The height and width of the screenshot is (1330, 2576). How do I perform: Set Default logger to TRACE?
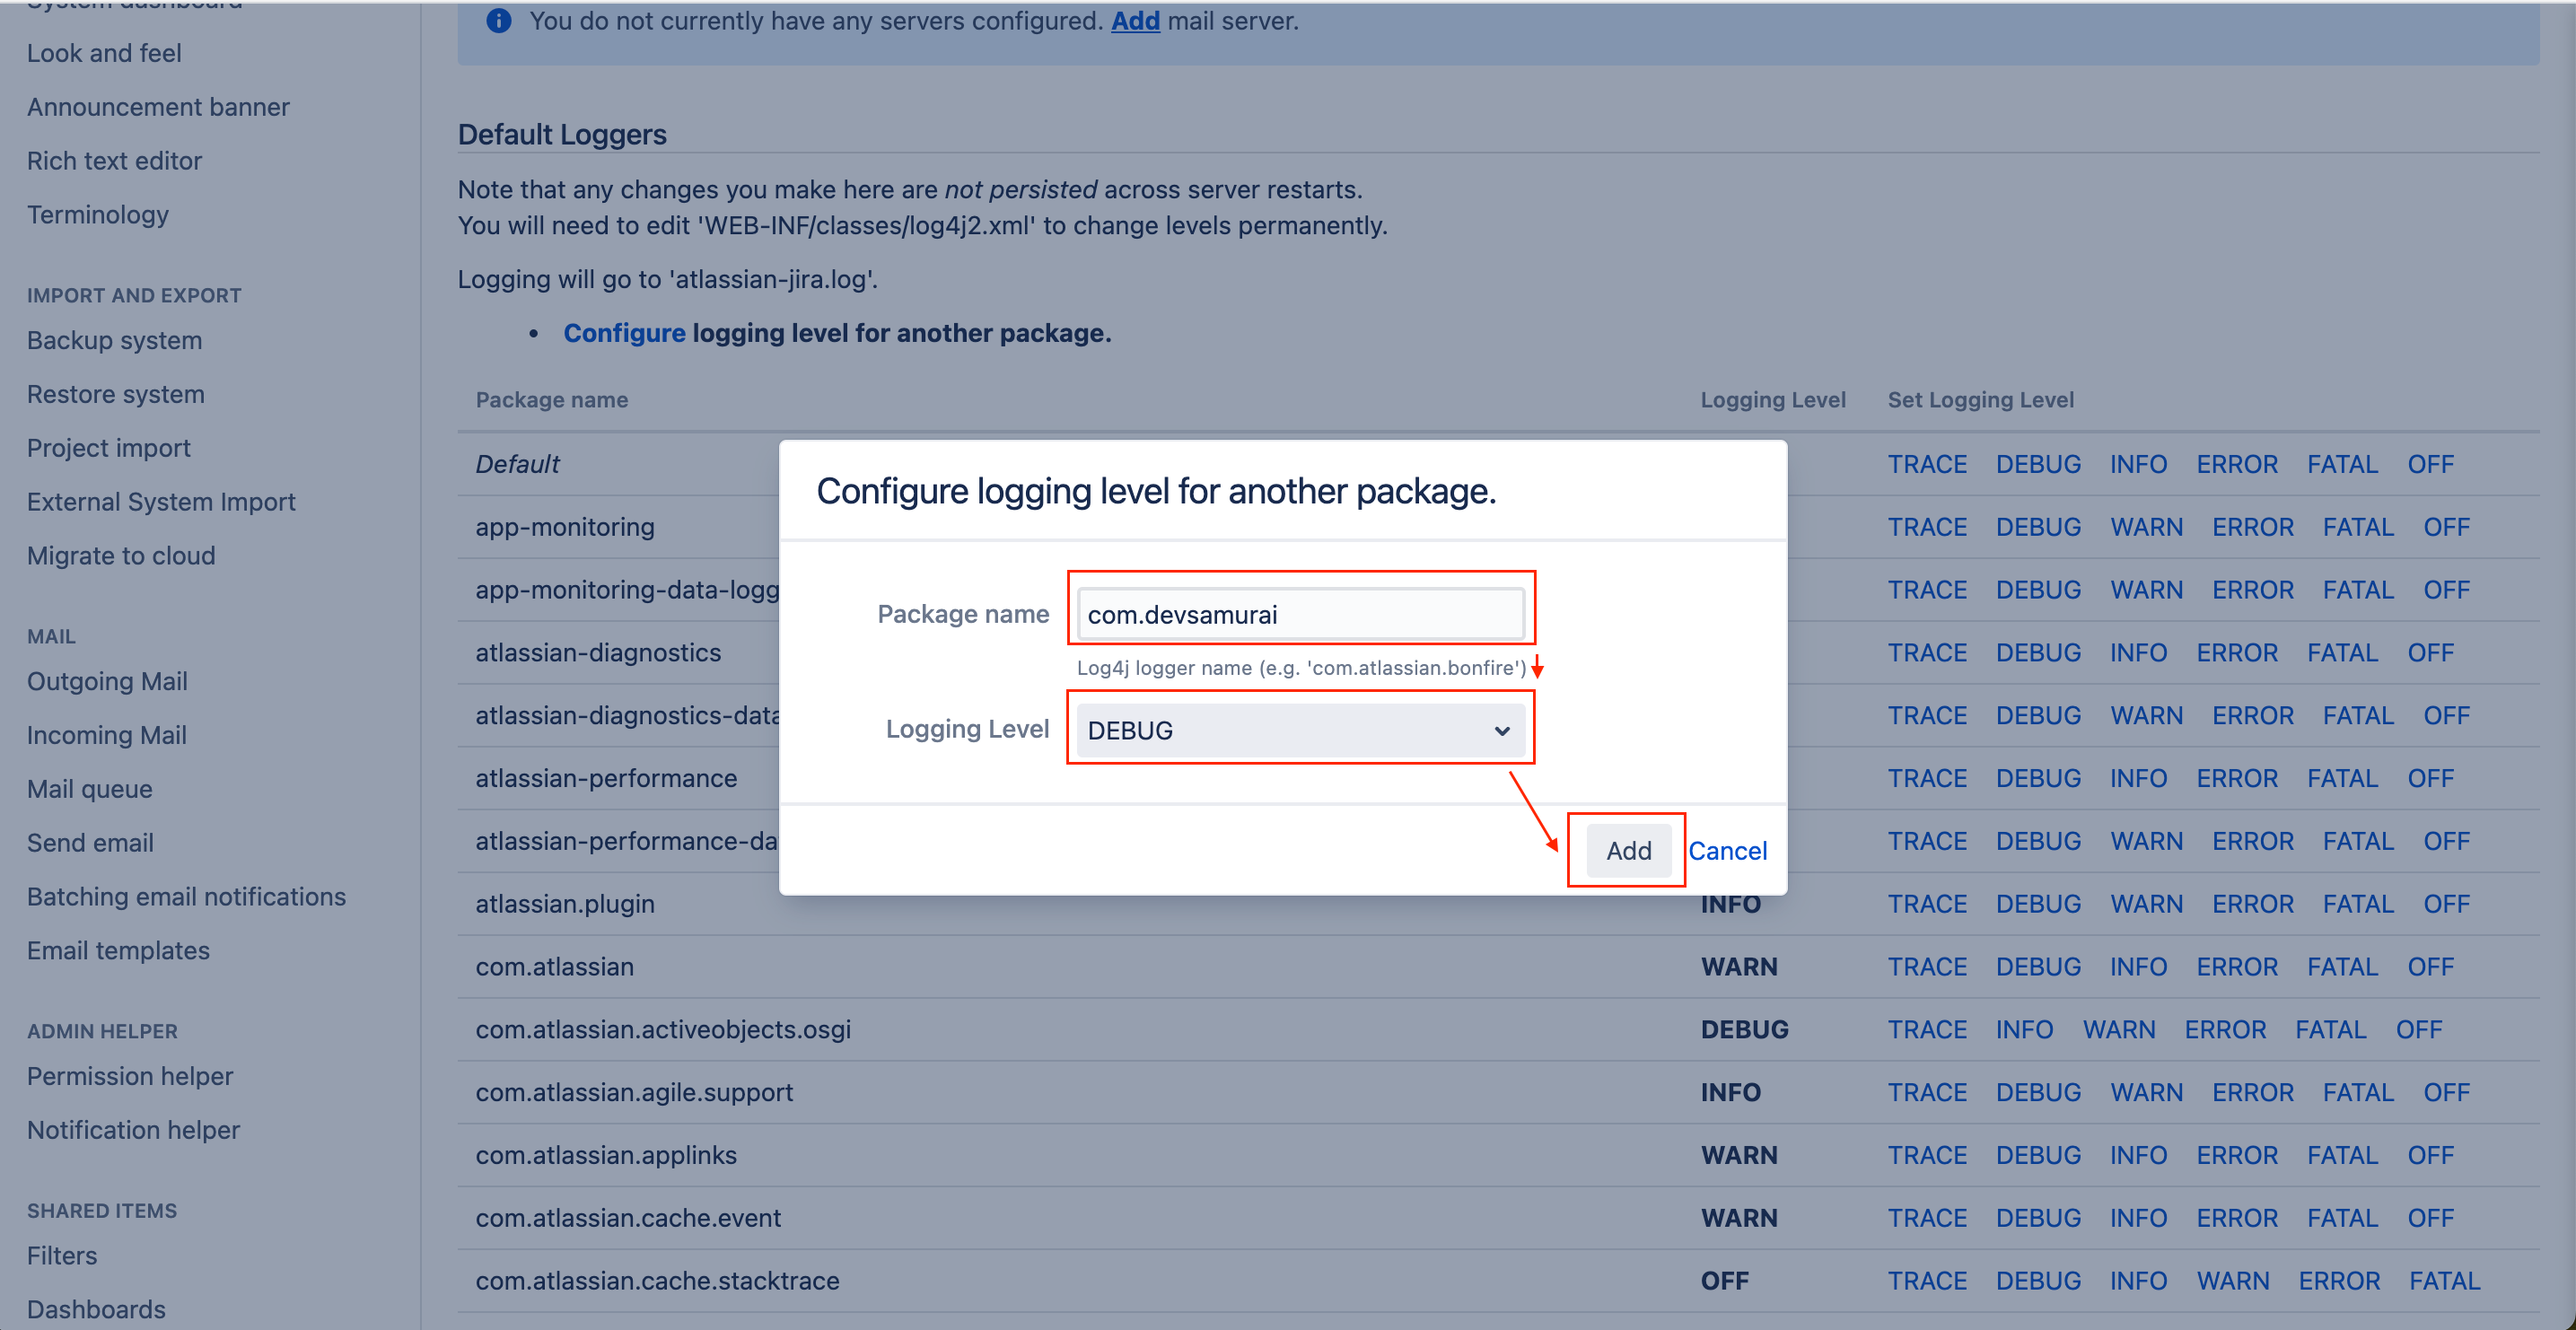[x=1926, y=464]
